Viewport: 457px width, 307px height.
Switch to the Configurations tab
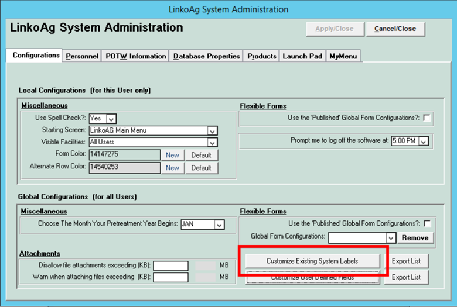tap(35, 56)
